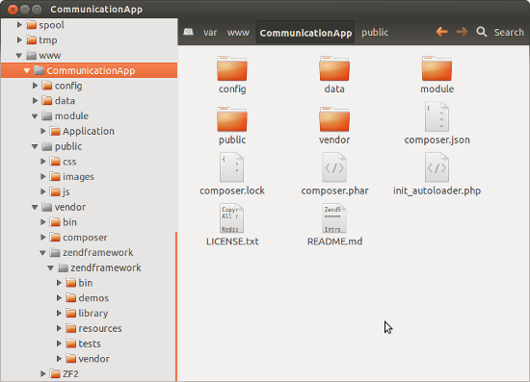
Task: Click the CommunicationApp path bar segment
Action: click(305, 33)
